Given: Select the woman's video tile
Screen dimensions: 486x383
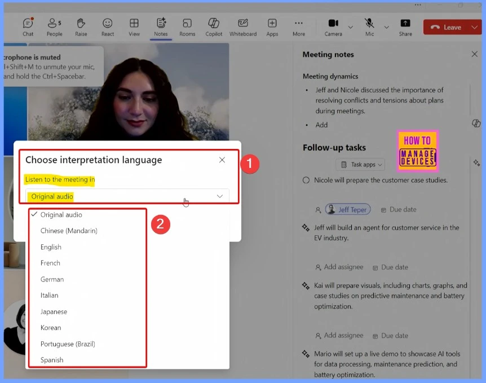Looking at the screenshot, I should 129,91.
